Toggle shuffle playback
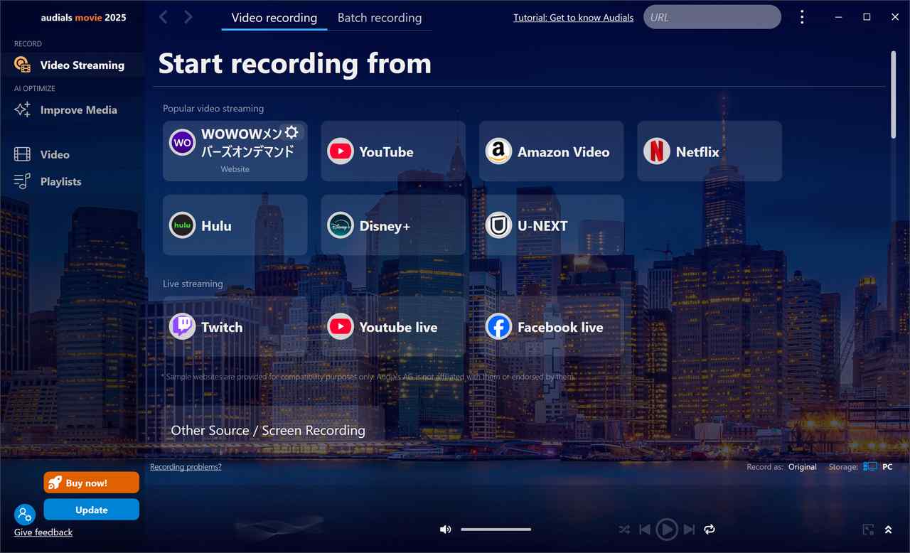910x553 pixels. (x=624, y=530)
